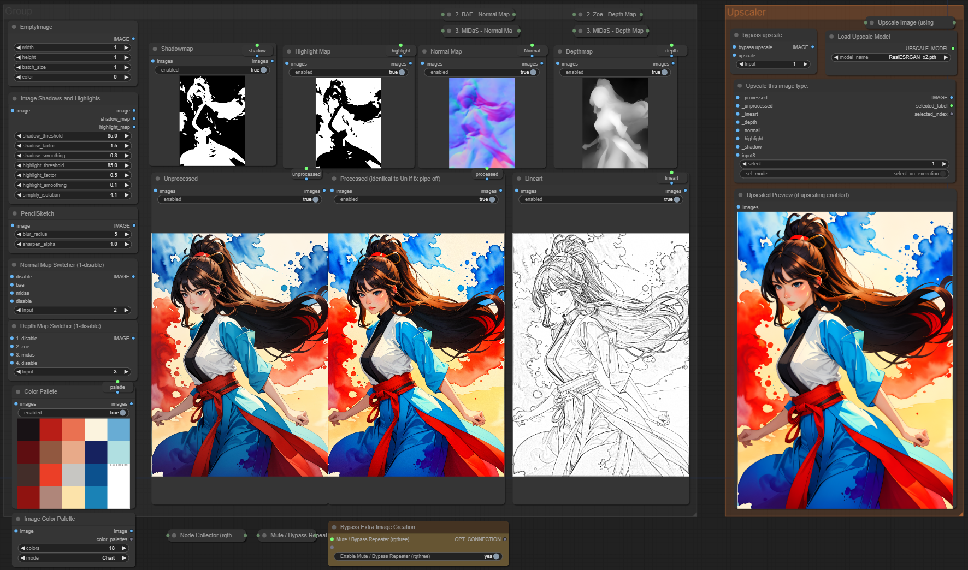Click the right arrow on shadow_threshold
This screenshot has width=968, height=570.
pos(127,136)
